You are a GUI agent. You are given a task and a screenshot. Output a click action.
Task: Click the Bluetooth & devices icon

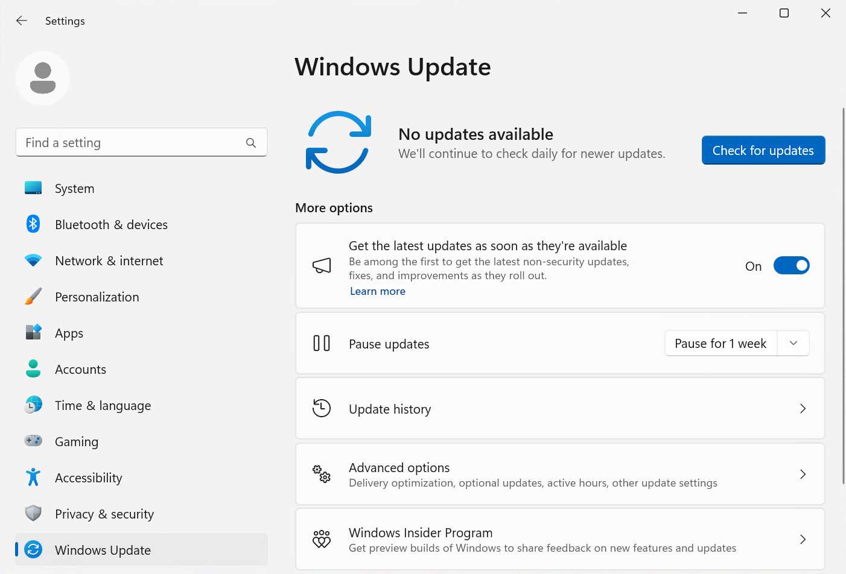33,224
